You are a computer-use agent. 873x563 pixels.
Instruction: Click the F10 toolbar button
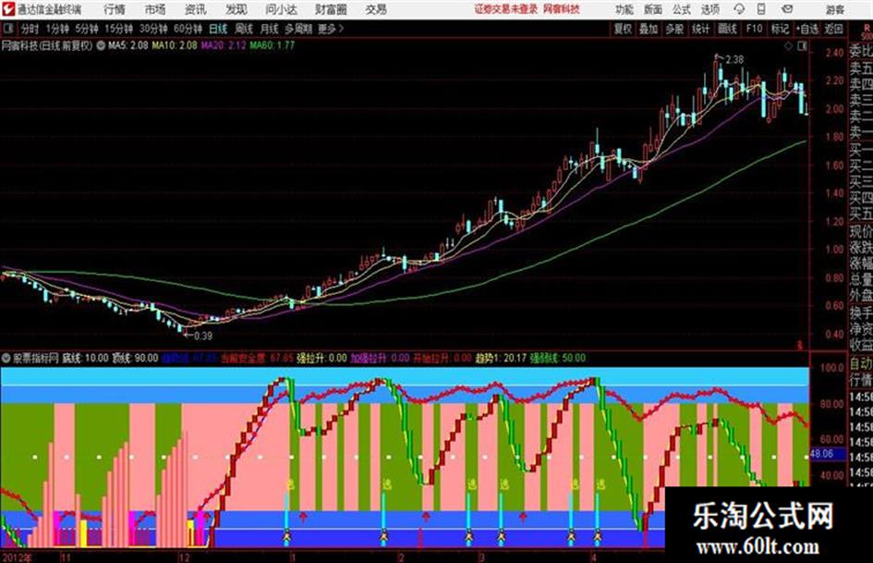[754, 29]
